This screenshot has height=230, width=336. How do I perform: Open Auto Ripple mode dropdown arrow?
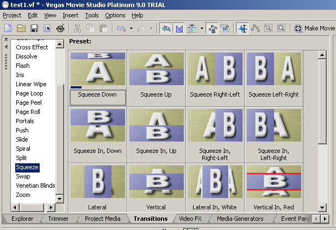pos(202,28)
